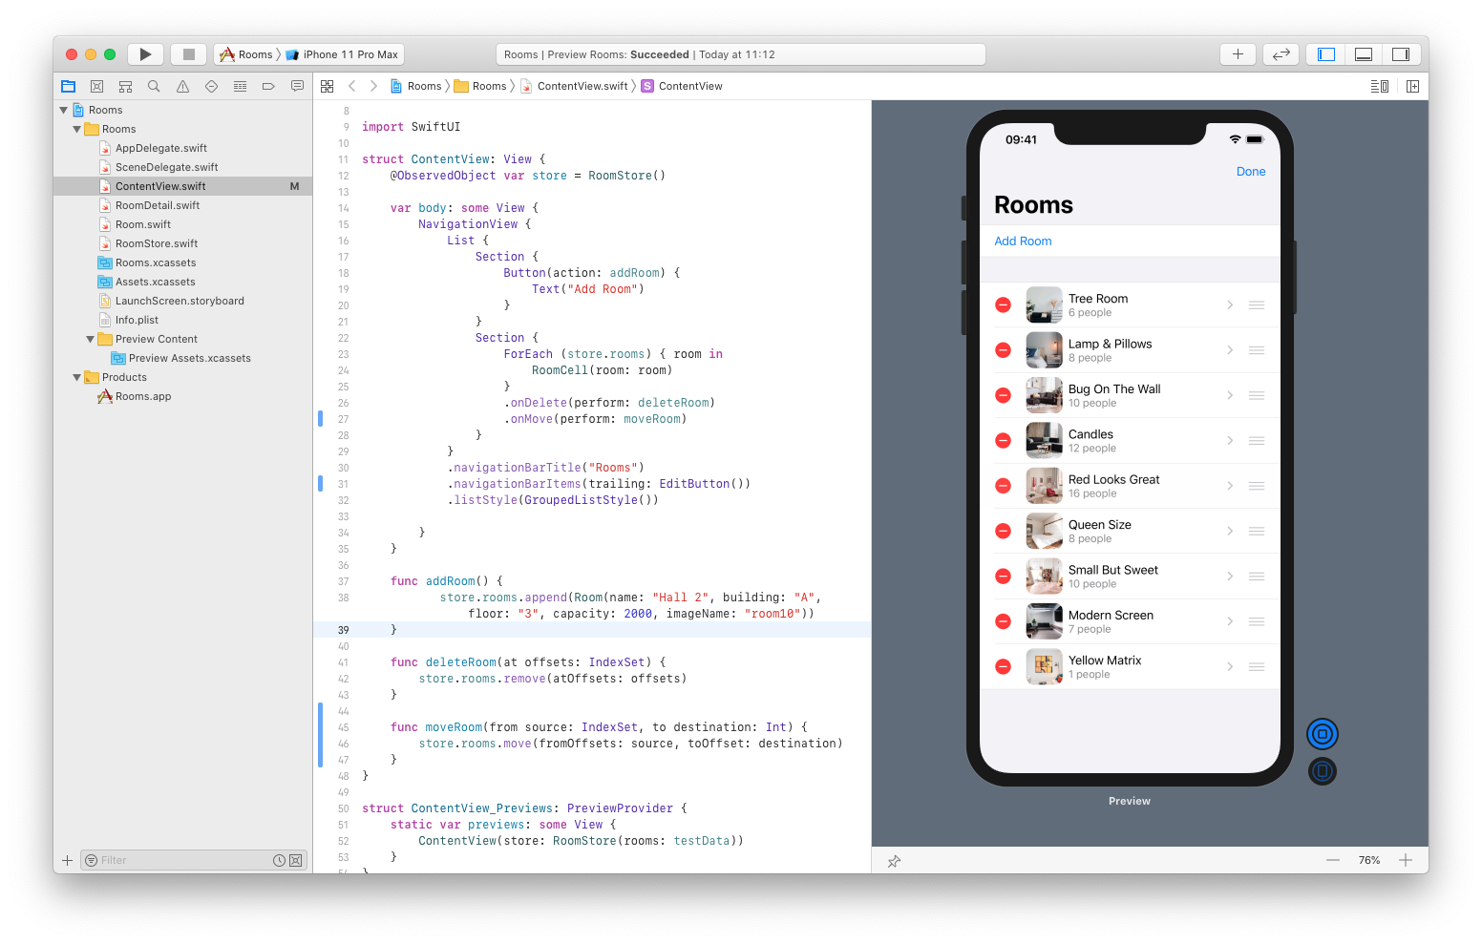Hide the navigator panel sidebar
Screen dimensions: 1482x944
pyautogui.click(x=1324, y=53)
